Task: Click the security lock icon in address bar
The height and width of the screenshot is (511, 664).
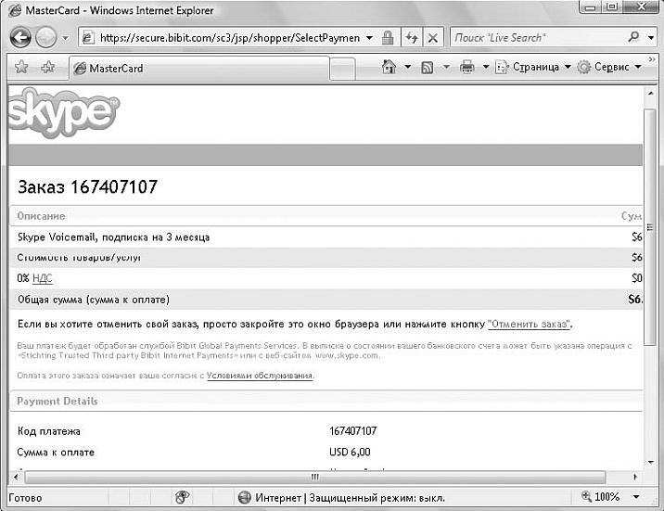Action: pyautogui.click(x=388, y=38)
